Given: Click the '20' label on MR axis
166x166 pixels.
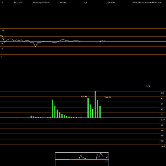Looking at the screenshot, I should [162, 115].
